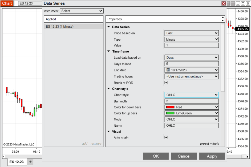Open the Trading hours dropdown
Screen dimensions: 251x167
point(192,76)
